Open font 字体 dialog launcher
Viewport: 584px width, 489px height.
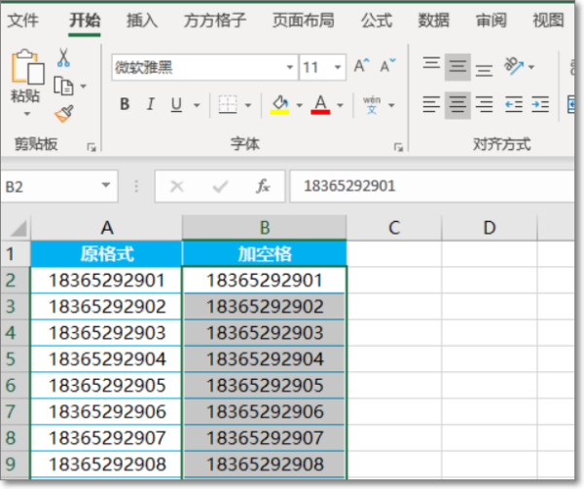(x=398, y=148)
